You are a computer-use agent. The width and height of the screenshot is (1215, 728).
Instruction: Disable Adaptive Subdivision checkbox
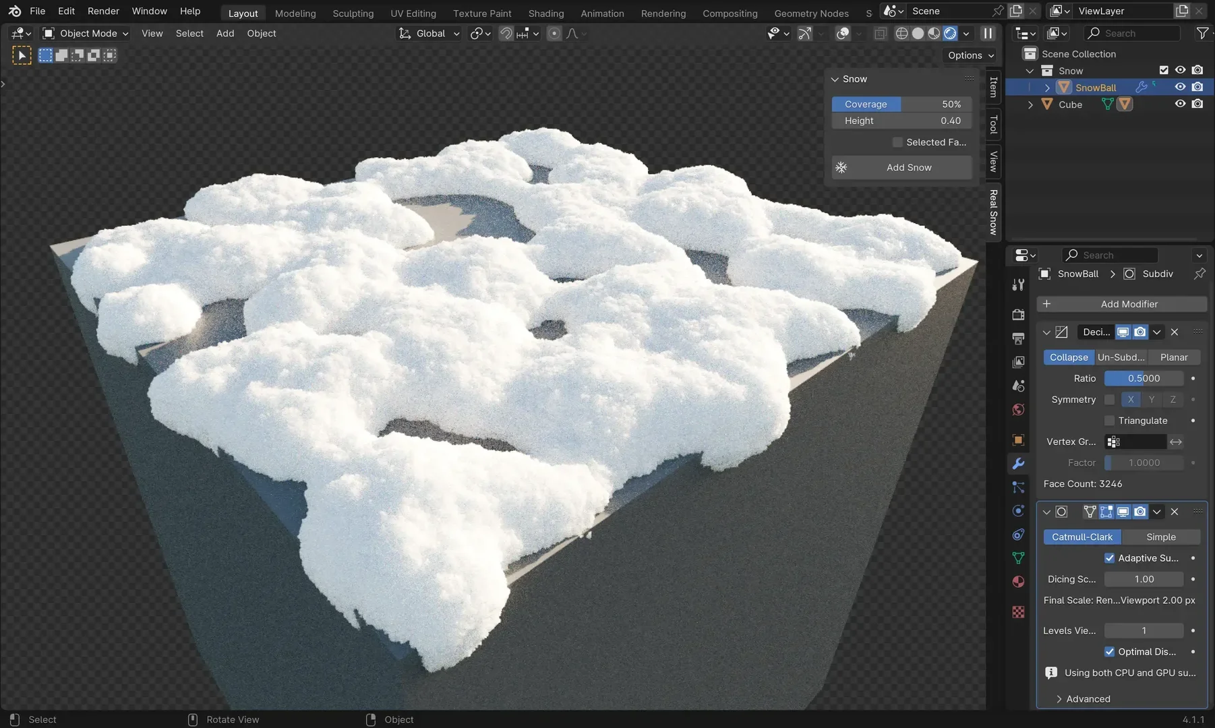(1109, 558)
